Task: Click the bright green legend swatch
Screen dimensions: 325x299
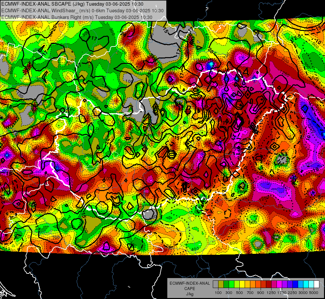Action: point(231,284)
